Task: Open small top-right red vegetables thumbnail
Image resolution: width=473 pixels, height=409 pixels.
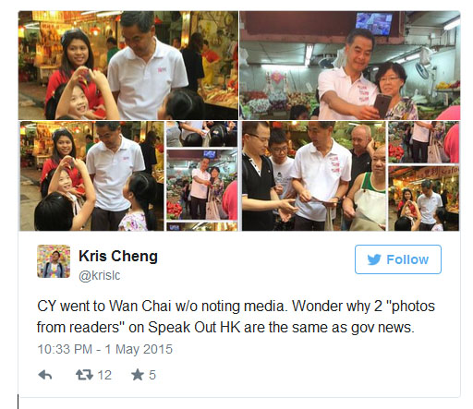Action: tap(424, 142)
